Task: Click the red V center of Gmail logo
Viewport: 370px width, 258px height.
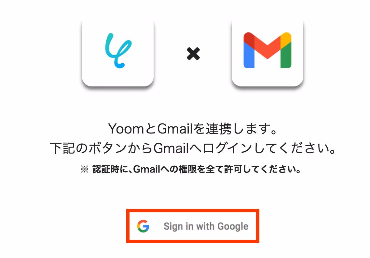Action: pos(267,47)
